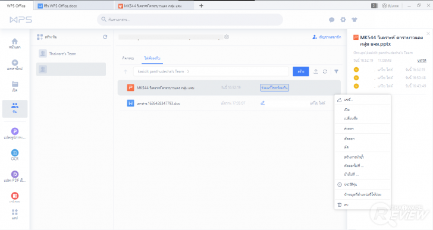This screenshot has width=433, height=230.
Task: Switch to the WPS Office.docx tab
Action: pyautogui.click(x=74, y=6)
